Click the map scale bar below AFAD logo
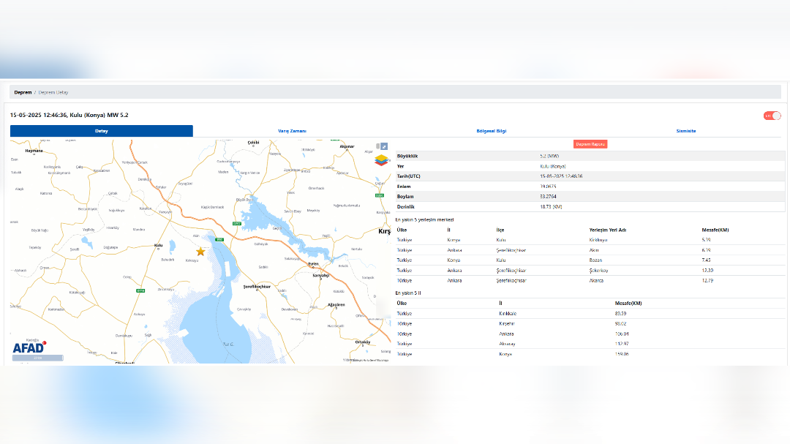The image size is (790, 444). [38, 358]
